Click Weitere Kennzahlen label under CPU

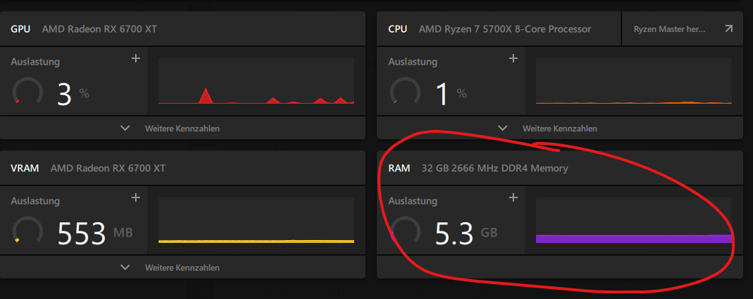click(560, 129)
